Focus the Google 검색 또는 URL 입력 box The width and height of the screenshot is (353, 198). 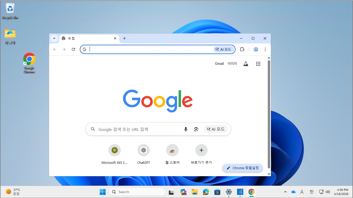coord(158,129)
